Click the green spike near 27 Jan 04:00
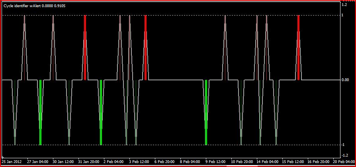356x167 pixels. tap(40, 112)
